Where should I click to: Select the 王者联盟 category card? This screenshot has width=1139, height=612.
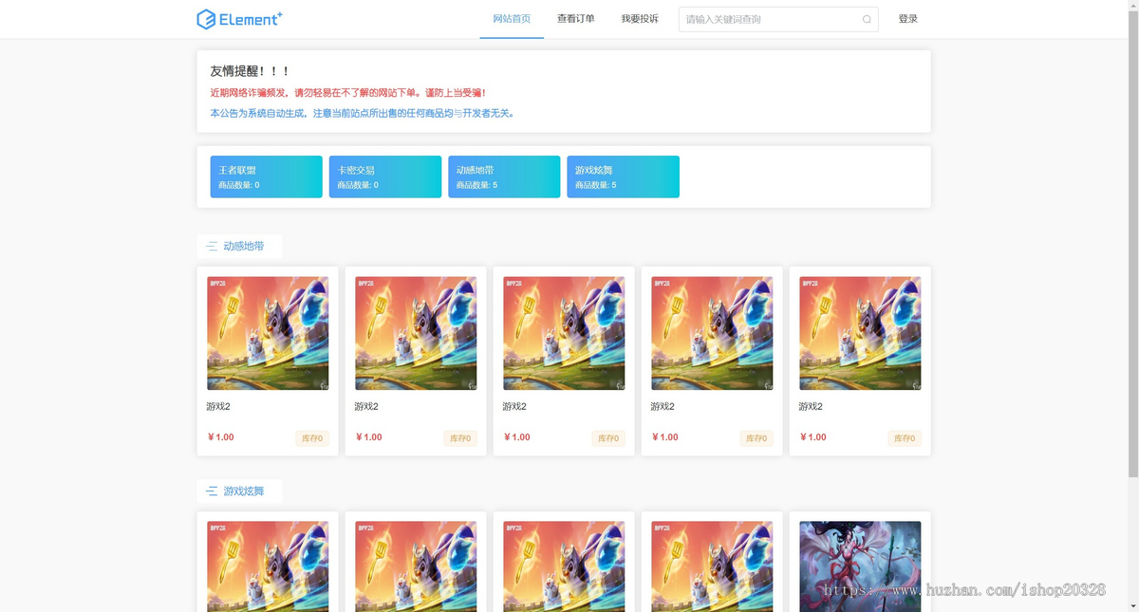(x=266, y=176)
